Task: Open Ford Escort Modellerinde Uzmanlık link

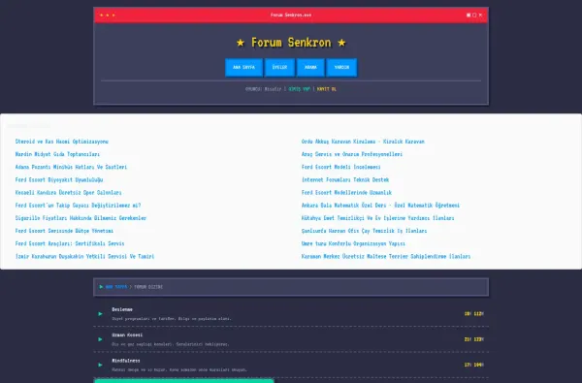Action: point(346,192)
